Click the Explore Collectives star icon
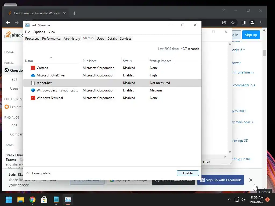275x206 pixels. [7, 107]
